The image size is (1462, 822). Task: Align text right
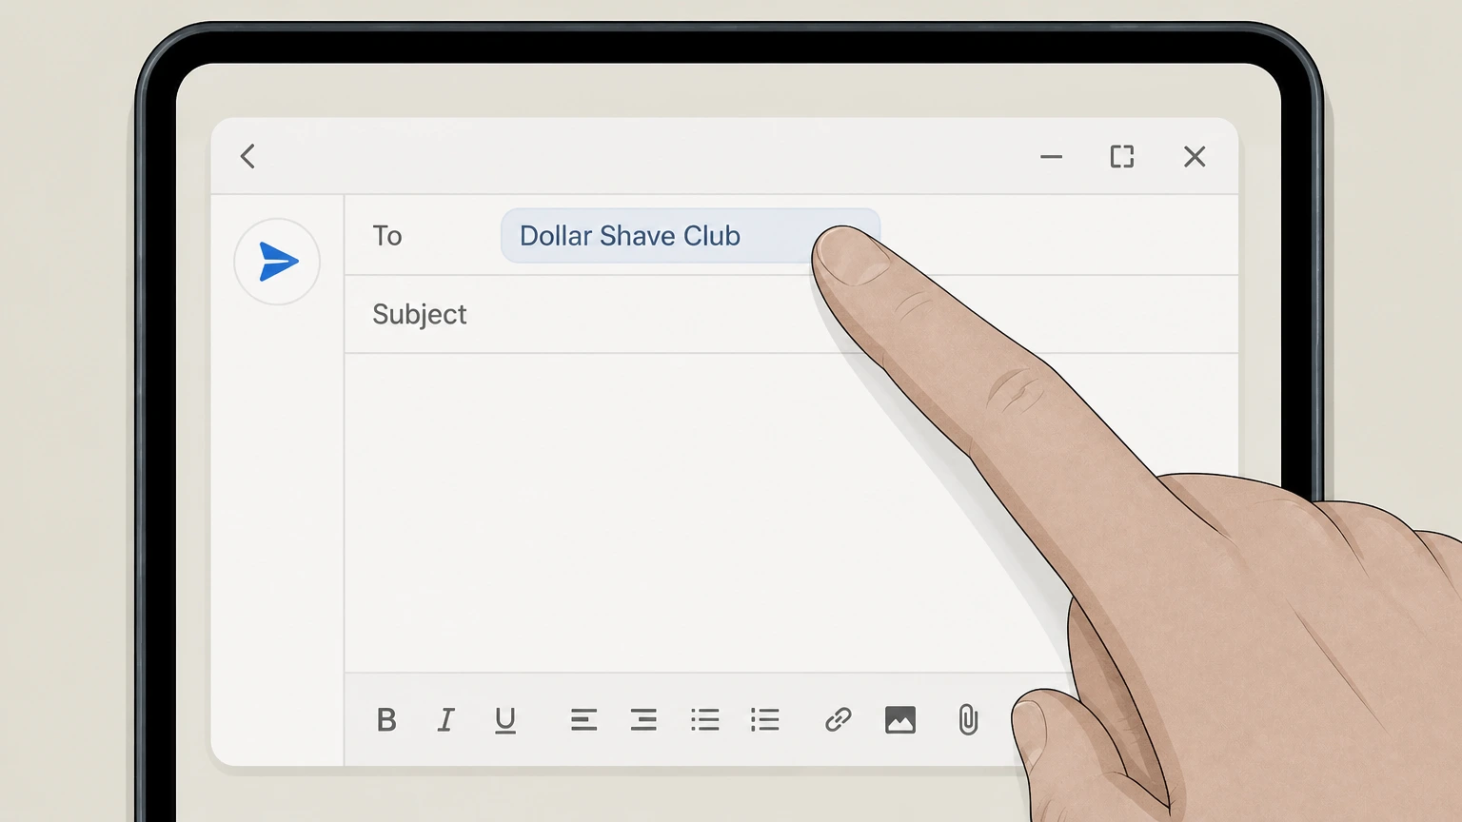(x=643, y=720)
